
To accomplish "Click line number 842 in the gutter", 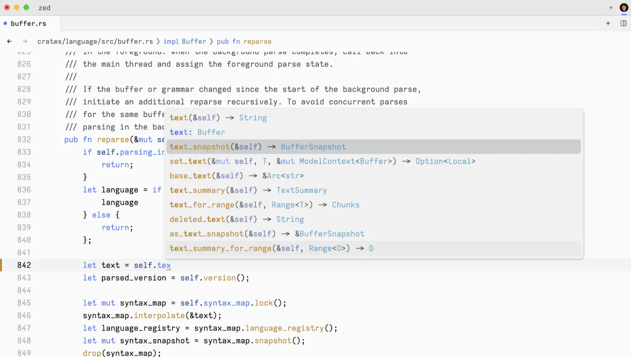I will coord(24,265).
